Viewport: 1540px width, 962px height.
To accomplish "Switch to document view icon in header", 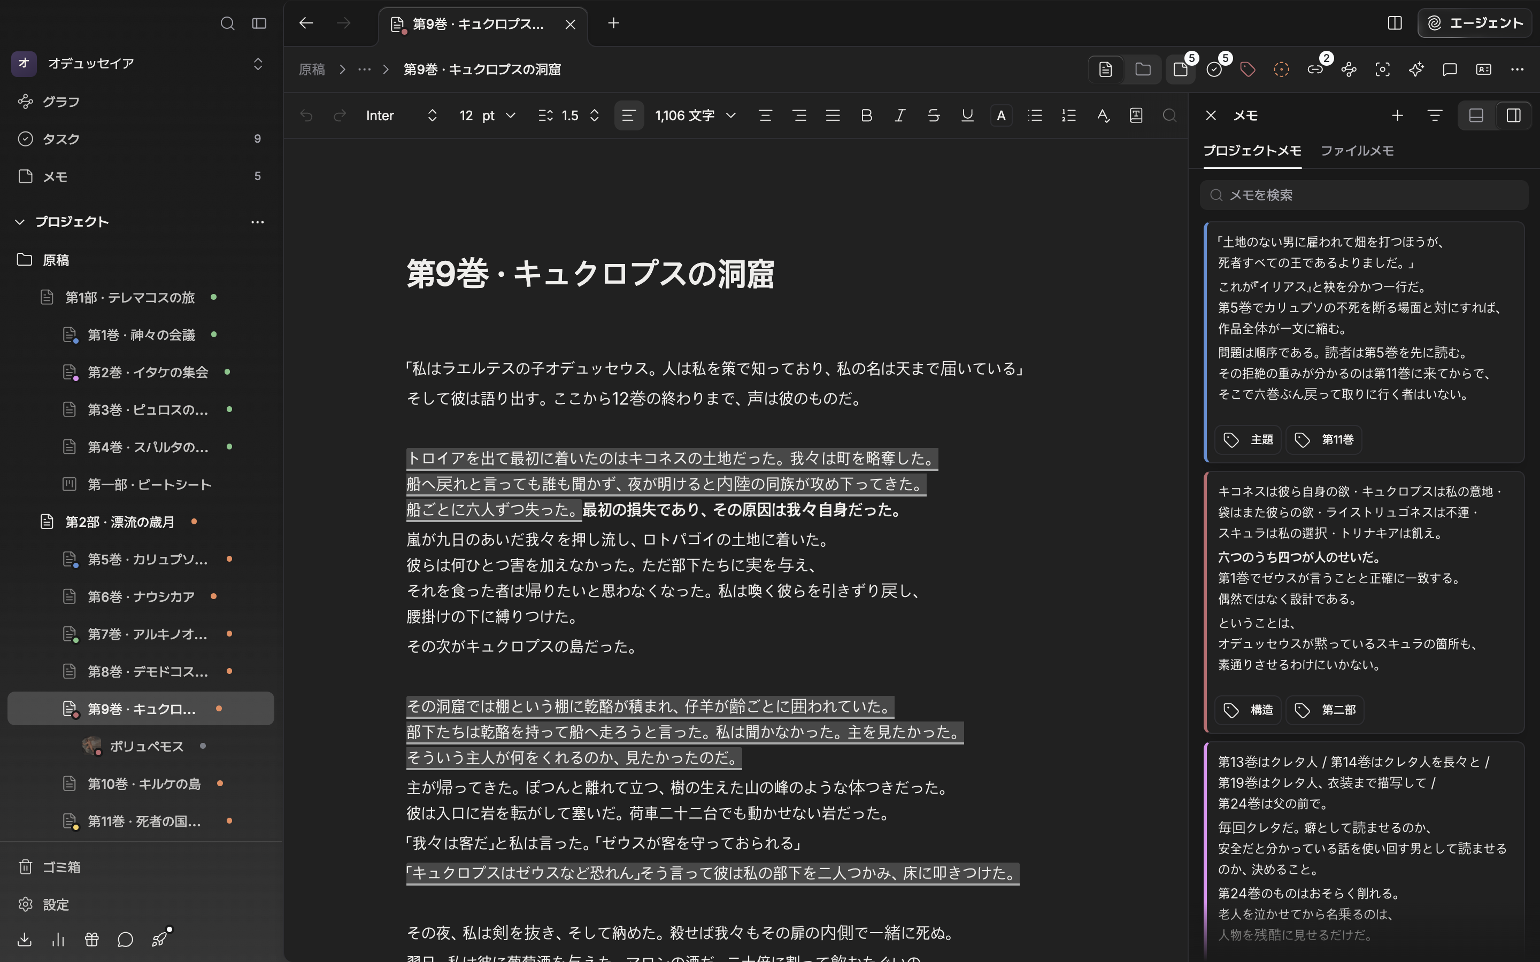I will point(1105,69).
